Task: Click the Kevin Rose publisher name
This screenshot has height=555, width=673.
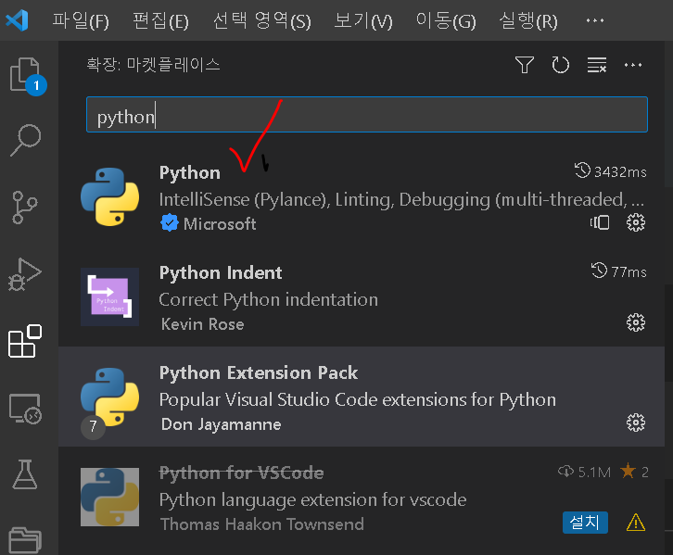Action: [x=203, y=324]
